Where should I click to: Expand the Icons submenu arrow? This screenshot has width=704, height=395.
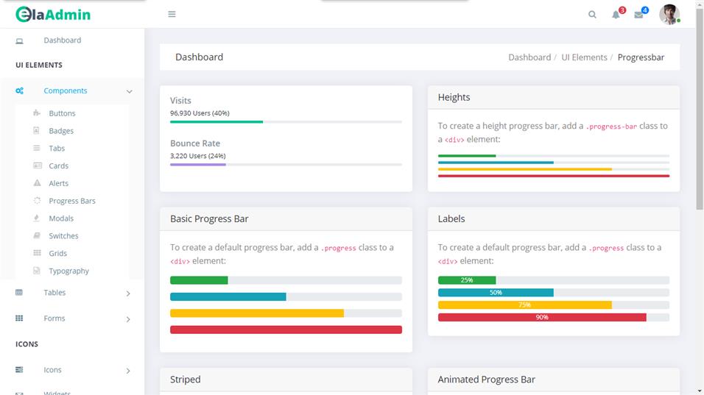point(128,371)
